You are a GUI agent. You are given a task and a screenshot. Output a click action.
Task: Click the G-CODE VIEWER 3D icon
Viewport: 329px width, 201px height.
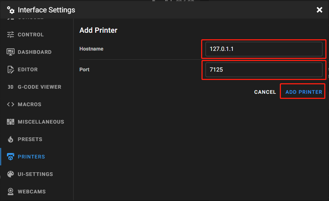click(x=11, y=87)
